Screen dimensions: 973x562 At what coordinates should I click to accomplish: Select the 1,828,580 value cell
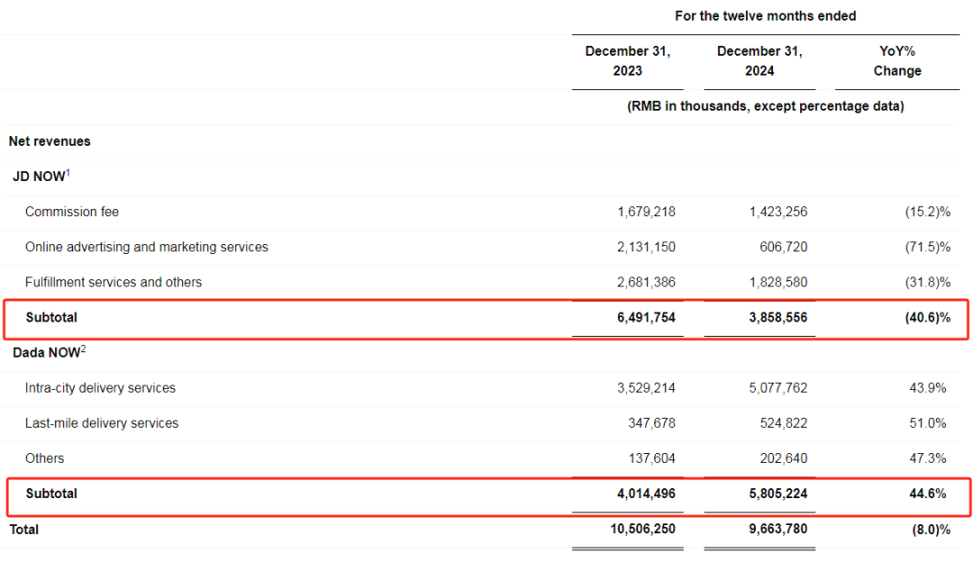pos(778,282)
